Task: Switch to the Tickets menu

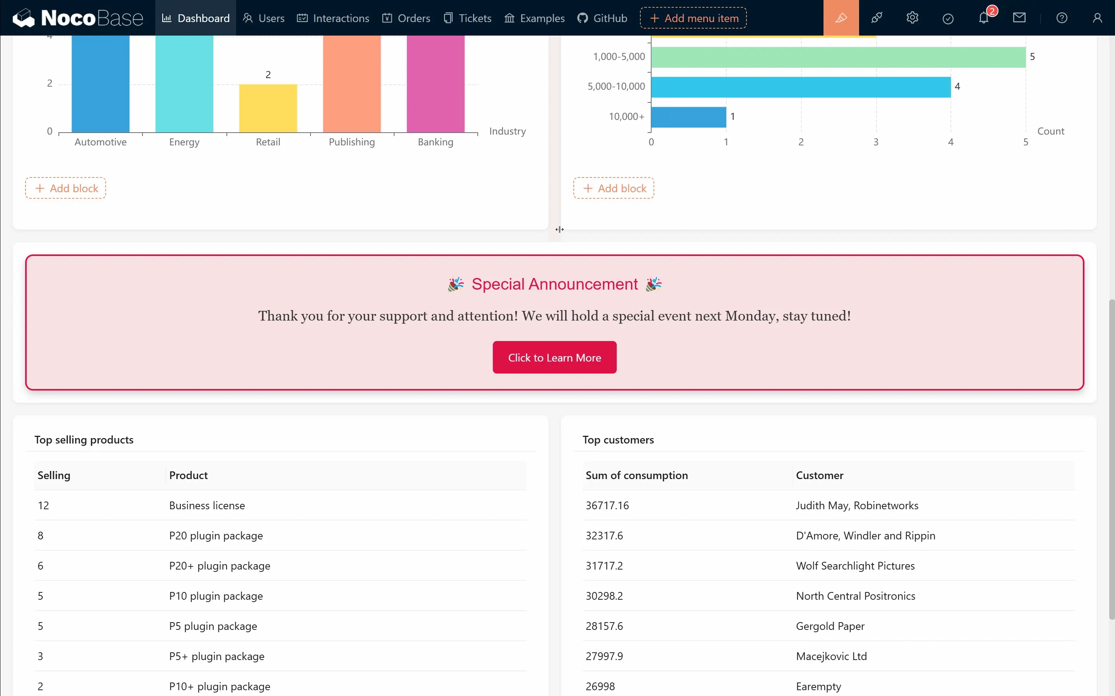Action: [467, 18]
